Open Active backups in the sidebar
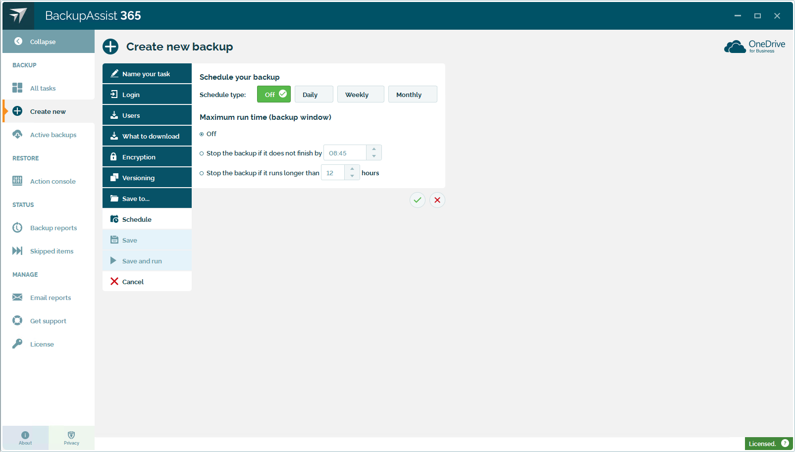Viewport: 795px width, 452px height. 49,134
